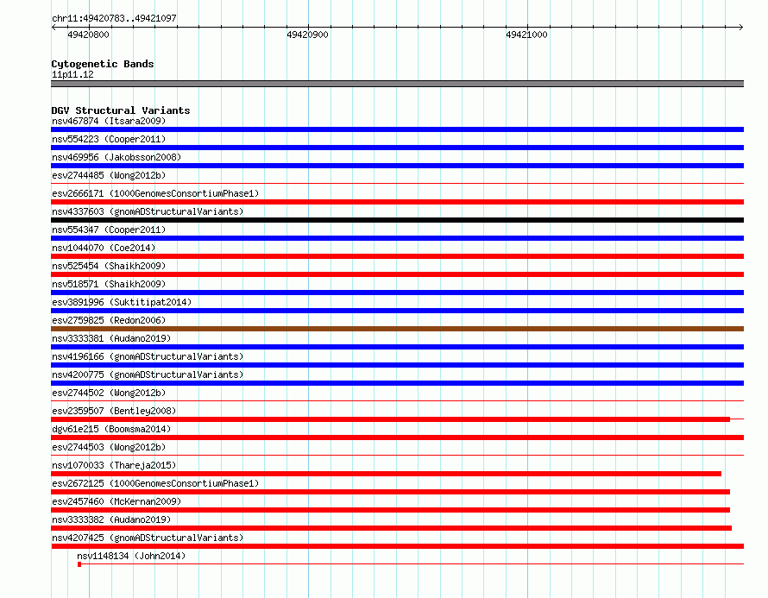
Task: Click the right arrow of the ruler
Action: click(x=740, y=27)
